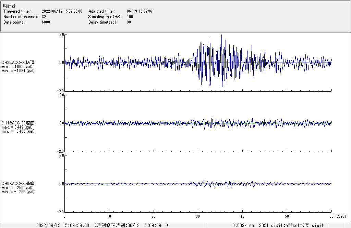Click the digit offset readout in status bar
Viewport: 351px width, 228px height.
[x=291, y=225]
